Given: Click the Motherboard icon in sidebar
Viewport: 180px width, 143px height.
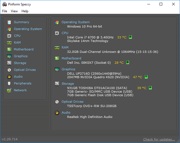Looking at the screenshot, I should [9, 49].
